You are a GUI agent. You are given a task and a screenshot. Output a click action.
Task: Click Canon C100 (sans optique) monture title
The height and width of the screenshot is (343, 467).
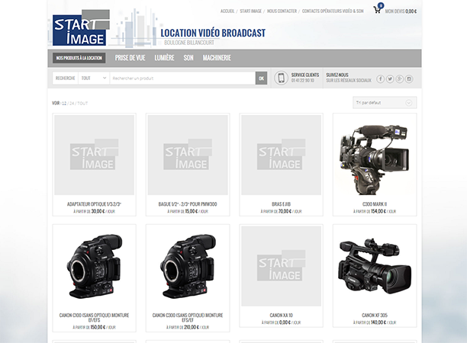pyautogui.click(x=94, y=317)
